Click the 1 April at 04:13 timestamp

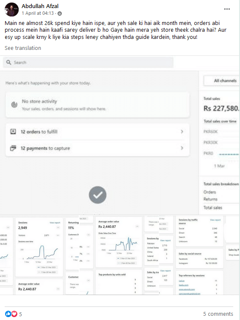pos(38,13)
